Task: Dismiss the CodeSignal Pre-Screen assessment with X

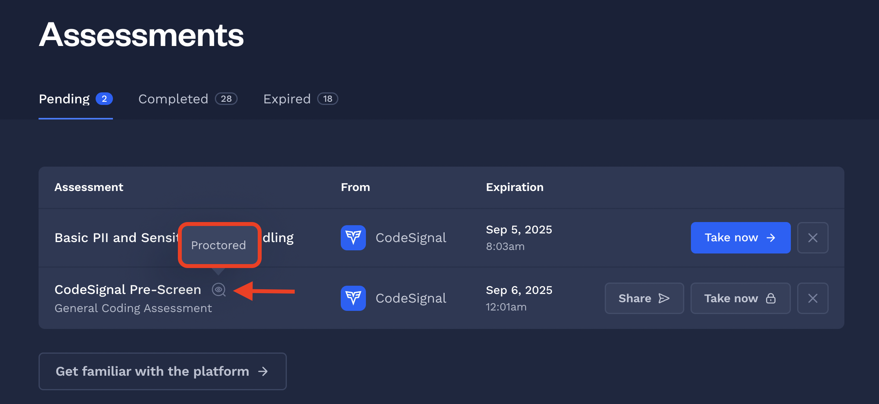Action: coord(813,298)
